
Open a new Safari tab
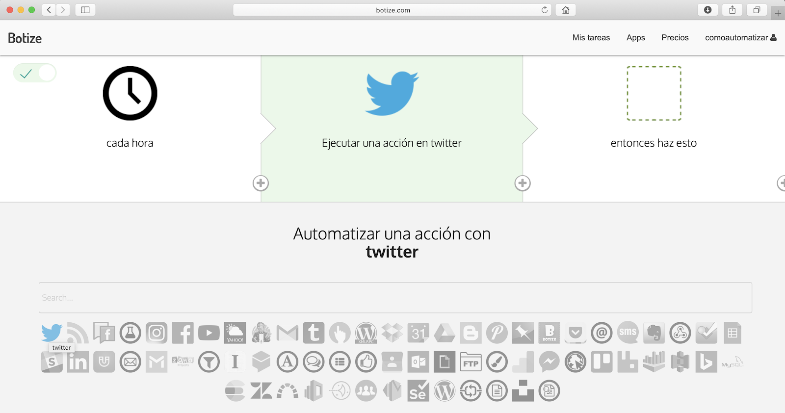(778, 13)
